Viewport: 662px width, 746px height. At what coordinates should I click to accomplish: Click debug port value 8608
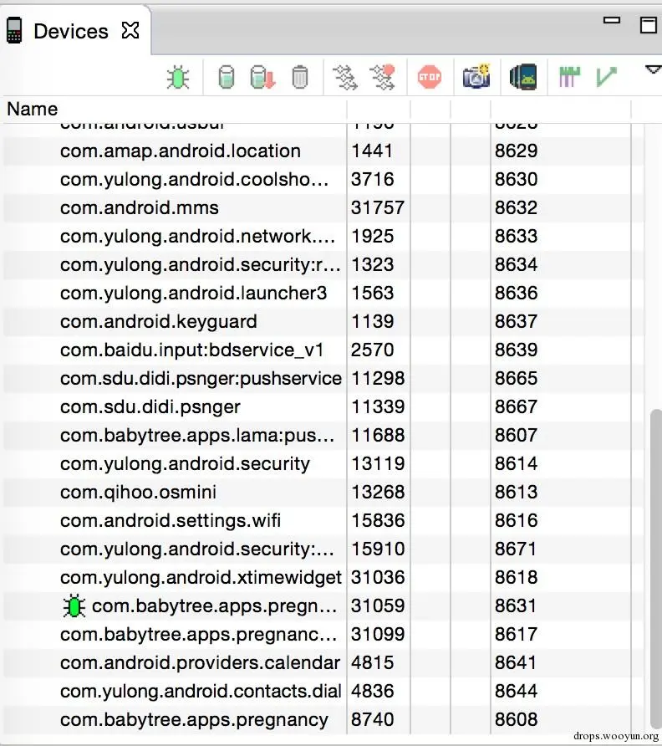point(516,720)
